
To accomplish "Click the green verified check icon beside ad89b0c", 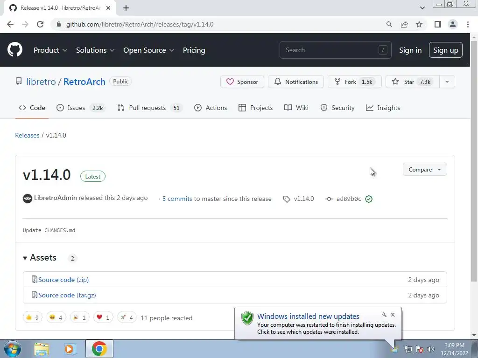I will coord(369,199).
